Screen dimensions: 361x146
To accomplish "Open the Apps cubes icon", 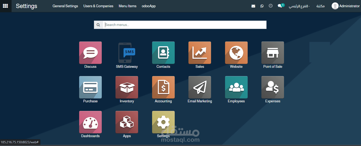I will coord(127,122).
